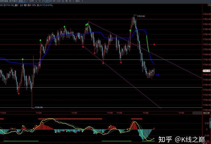Click the 30分钟 period label
Screen dimensions: 211x144
pos(206,113)
